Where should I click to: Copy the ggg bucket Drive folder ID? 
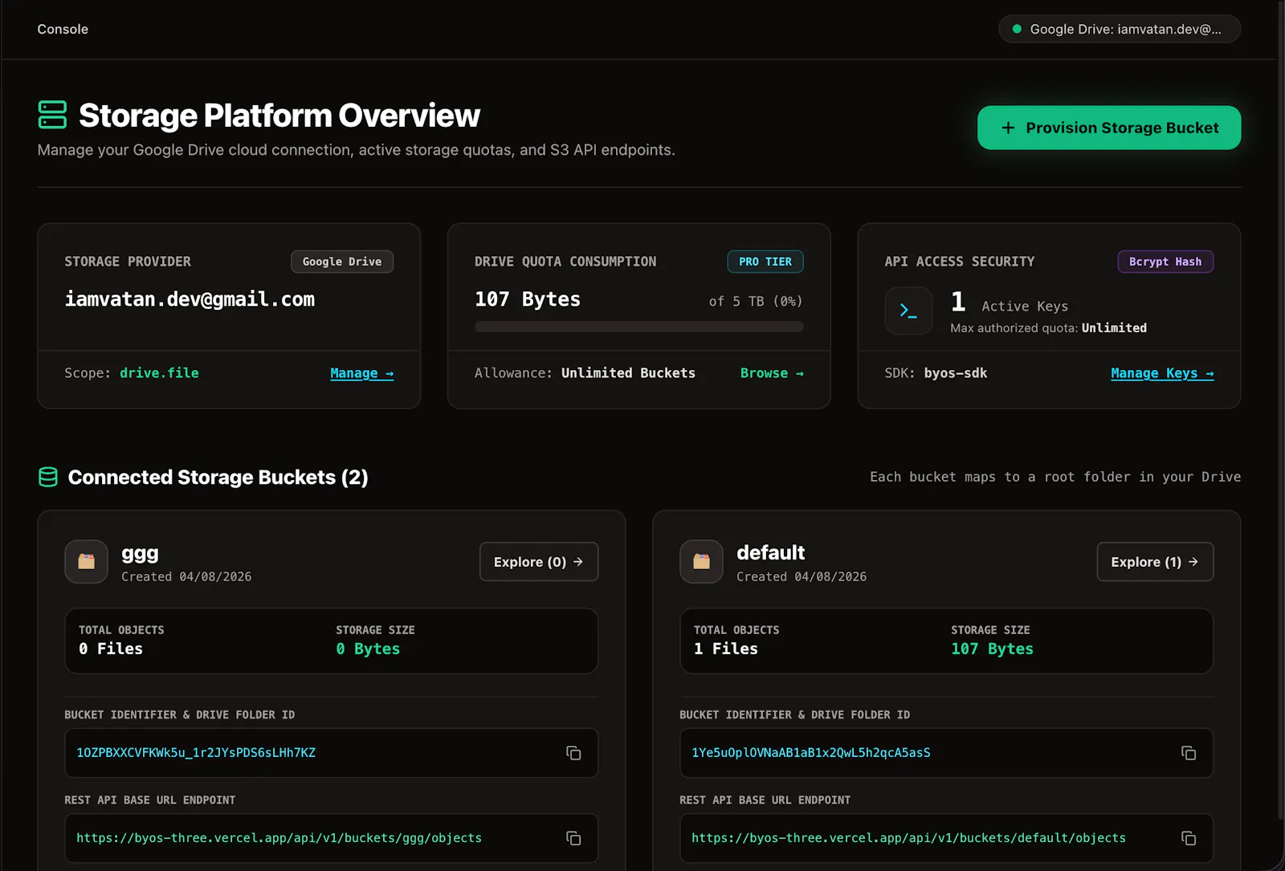[573, 753]
